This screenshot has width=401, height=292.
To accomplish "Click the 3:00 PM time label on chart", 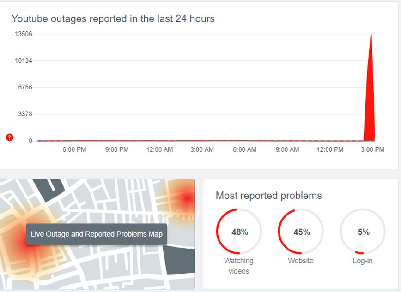I will point(372,149).
